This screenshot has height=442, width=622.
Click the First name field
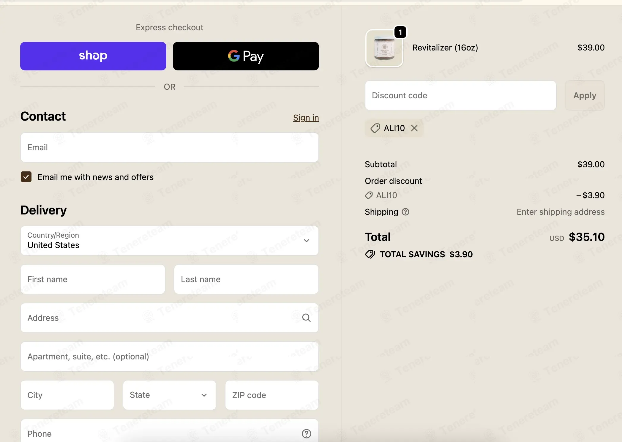point(93,279)
